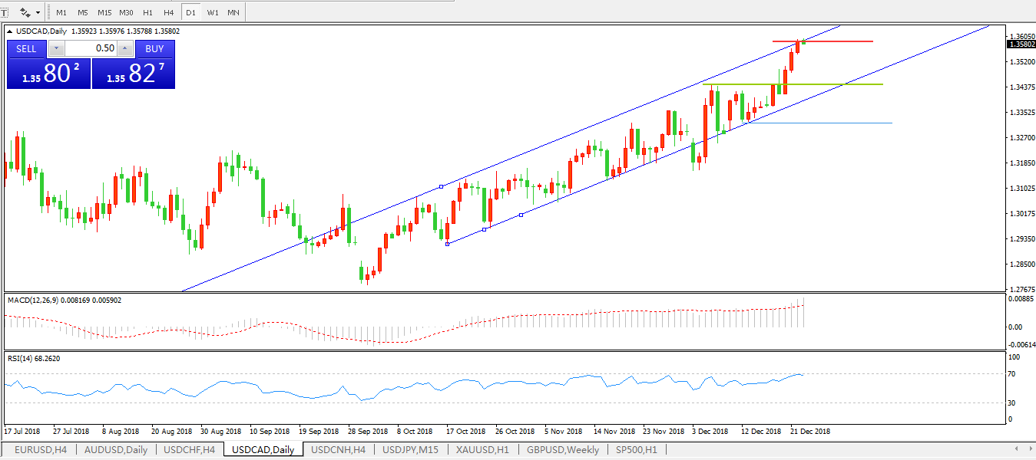Open the arrow objects dropdown menu
The image size is (1036, 460).
click(x=38, y=12)
